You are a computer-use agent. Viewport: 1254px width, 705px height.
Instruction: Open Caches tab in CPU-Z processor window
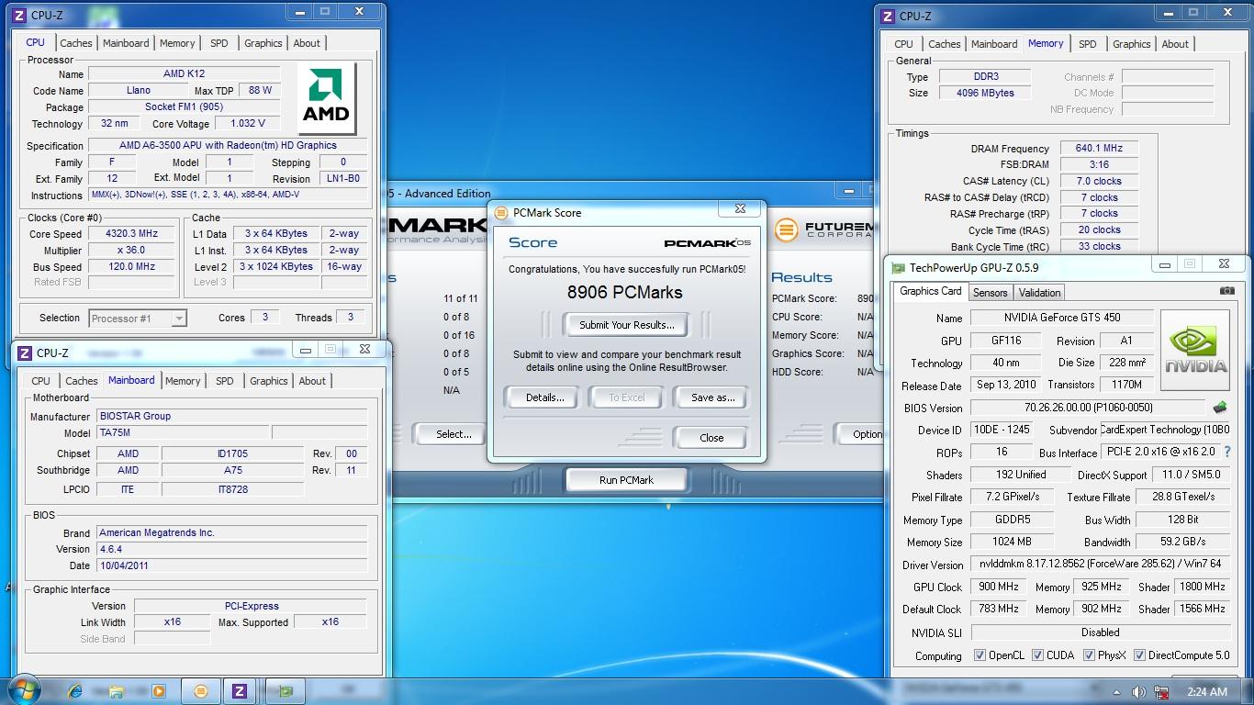[x=76, y=43]
